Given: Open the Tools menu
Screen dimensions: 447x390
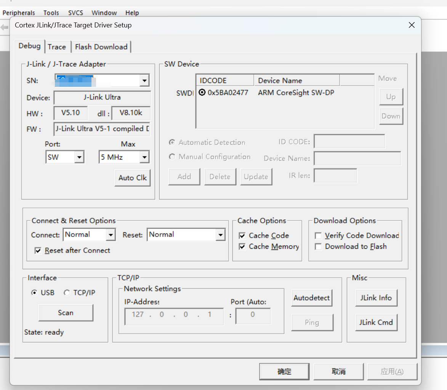Looking at the screenshot, I should [51, 13].
